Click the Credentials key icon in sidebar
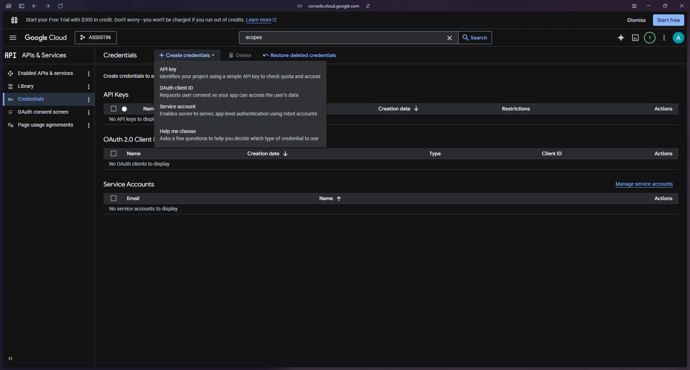The width and height of the screenshot is (690, 370). (x=10, y=99)
